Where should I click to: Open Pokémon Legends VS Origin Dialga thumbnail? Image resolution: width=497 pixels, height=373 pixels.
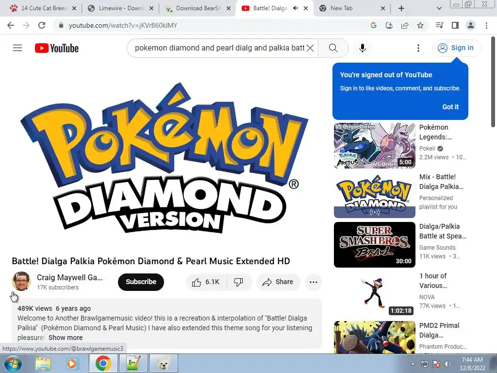coord(374,146)
